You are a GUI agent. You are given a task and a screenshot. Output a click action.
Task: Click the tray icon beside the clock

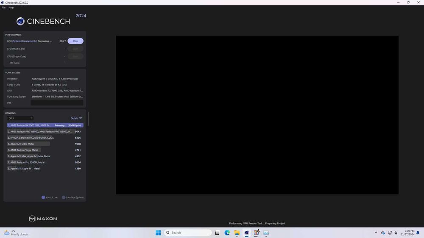coord(396,233)
